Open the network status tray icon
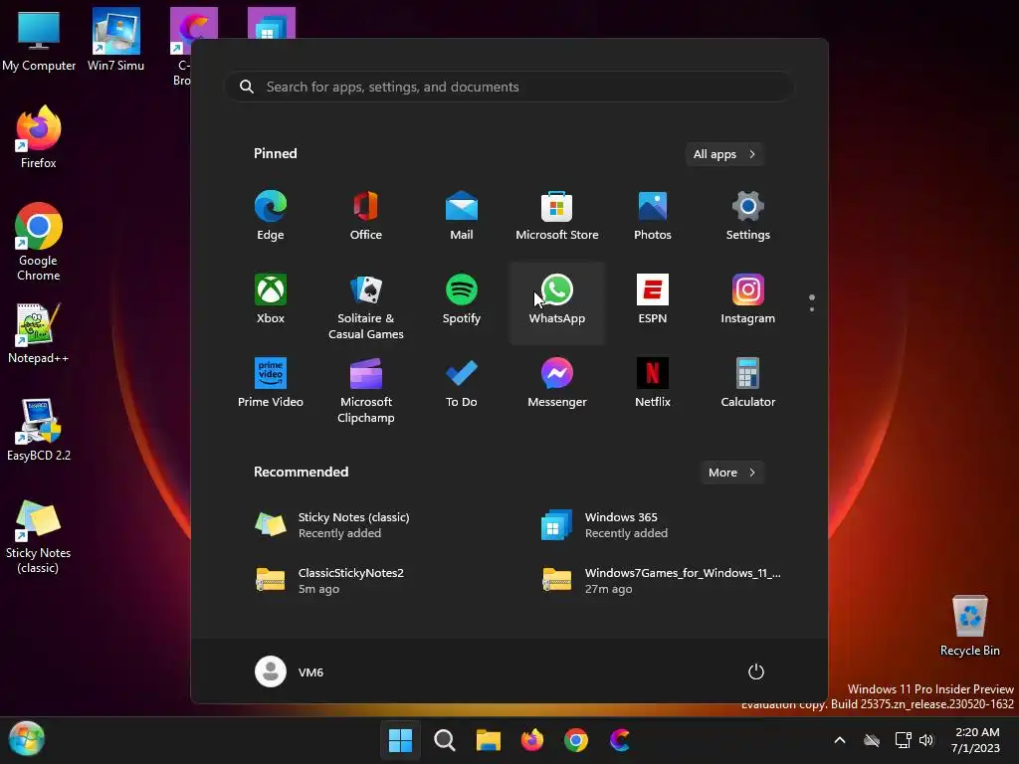This screenshot has width=1019, height=764. pos(903,740)
